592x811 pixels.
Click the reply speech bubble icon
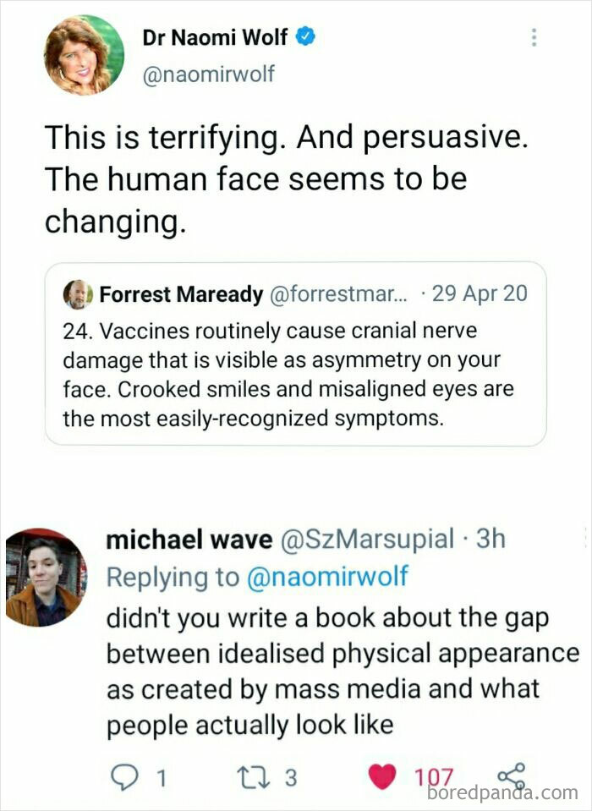(123, 777)
